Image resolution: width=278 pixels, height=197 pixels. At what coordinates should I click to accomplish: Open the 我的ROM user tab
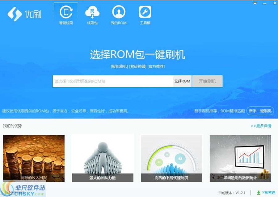tap(119, 15)
